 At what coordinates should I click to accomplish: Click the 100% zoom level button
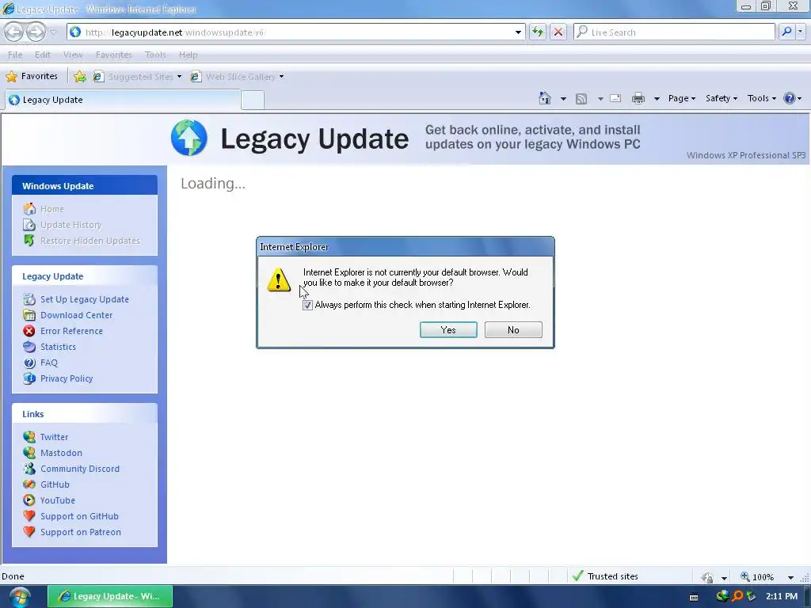[x=758, y=577]
